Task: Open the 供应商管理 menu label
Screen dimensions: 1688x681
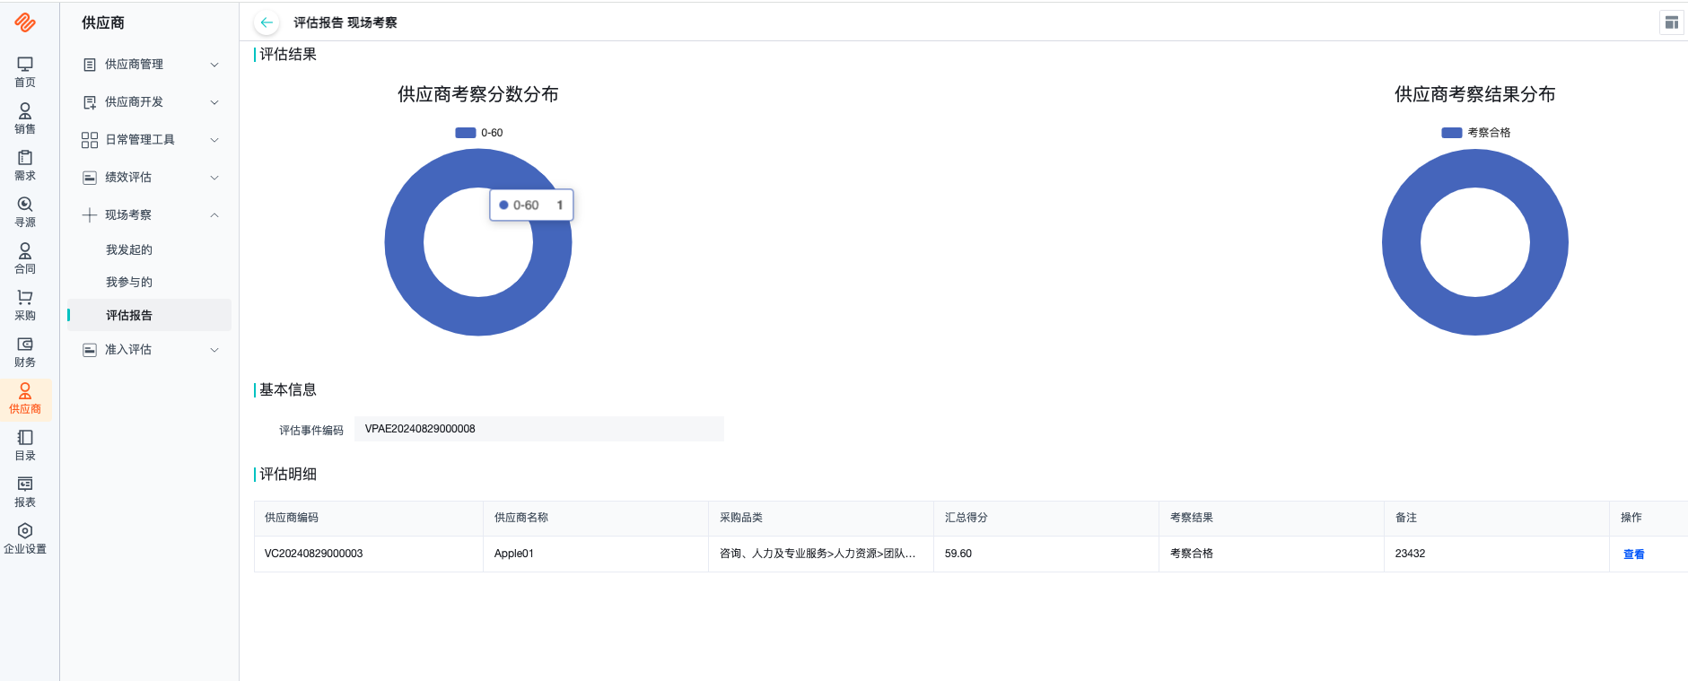Action: pos(134,65)
